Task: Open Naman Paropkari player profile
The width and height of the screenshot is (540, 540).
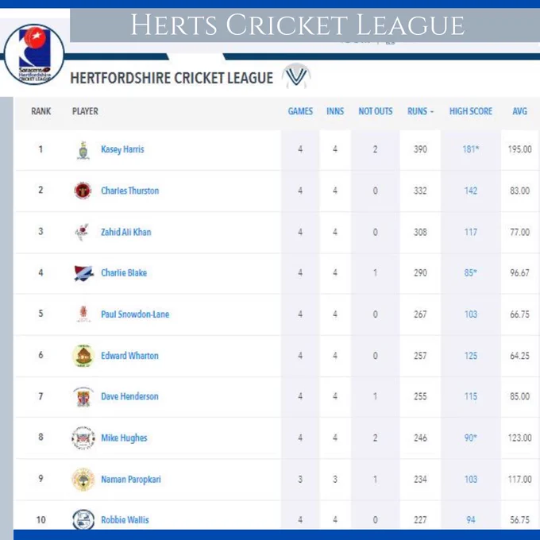Action: 131,480
